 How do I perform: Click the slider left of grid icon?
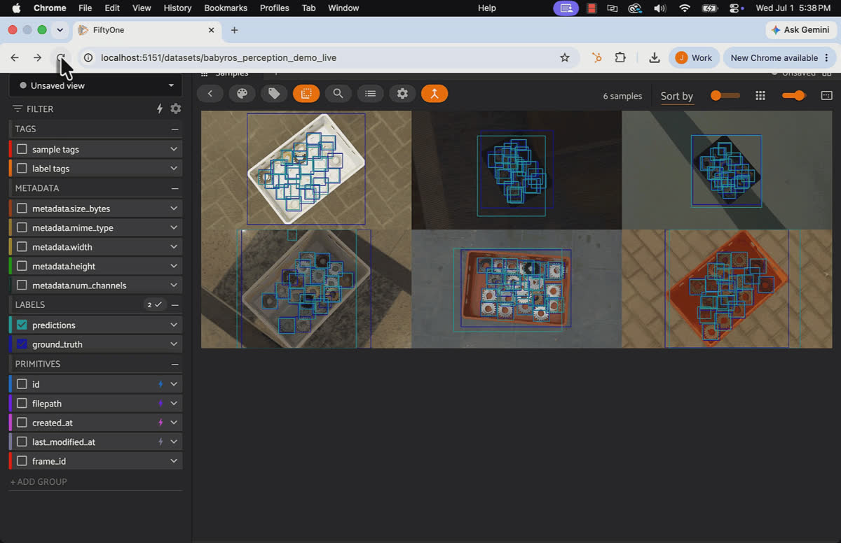pos(725,96)
